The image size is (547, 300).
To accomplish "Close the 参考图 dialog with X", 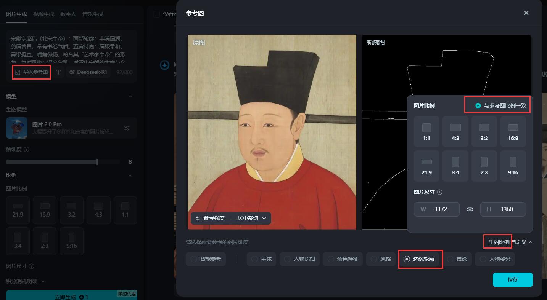I will coord(526,13).
